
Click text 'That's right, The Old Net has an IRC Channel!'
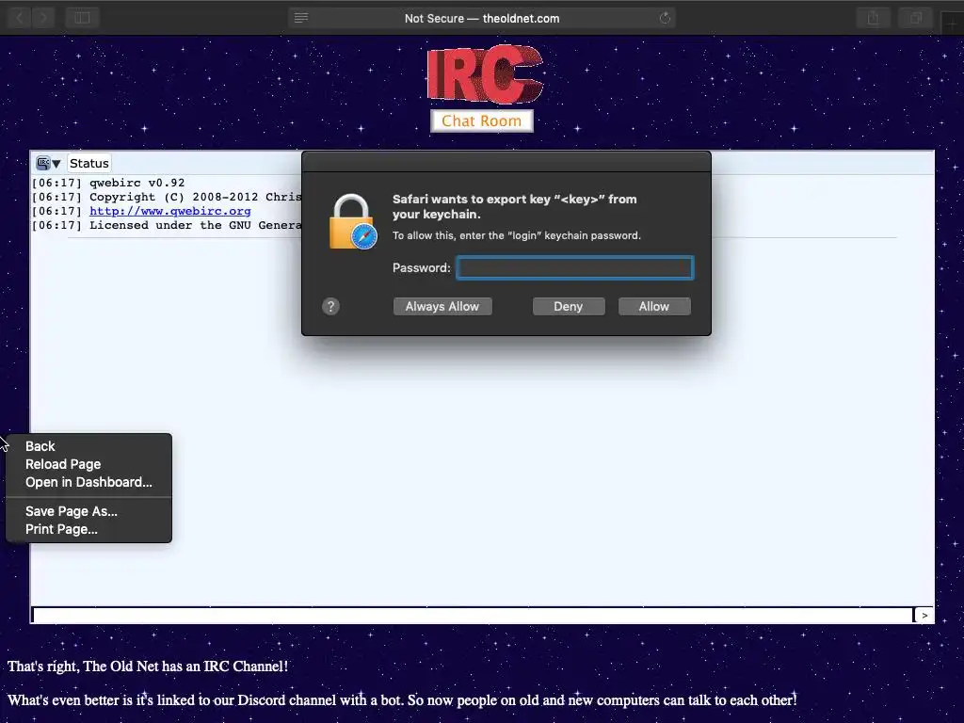pos(148,666)
